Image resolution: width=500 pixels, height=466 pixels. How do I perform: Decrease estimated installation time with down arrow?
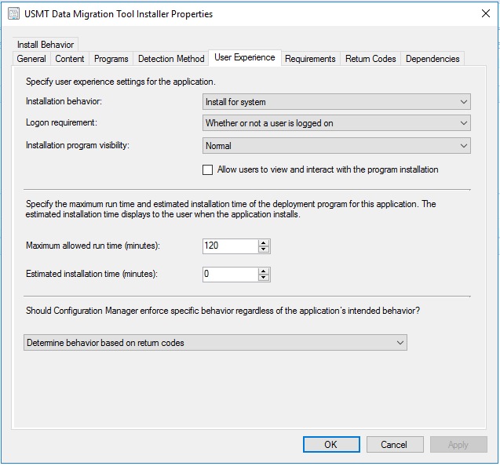(264, 278)
